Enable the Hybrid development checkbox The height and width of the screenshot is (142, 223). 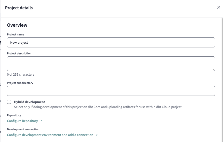pos(9,102)
